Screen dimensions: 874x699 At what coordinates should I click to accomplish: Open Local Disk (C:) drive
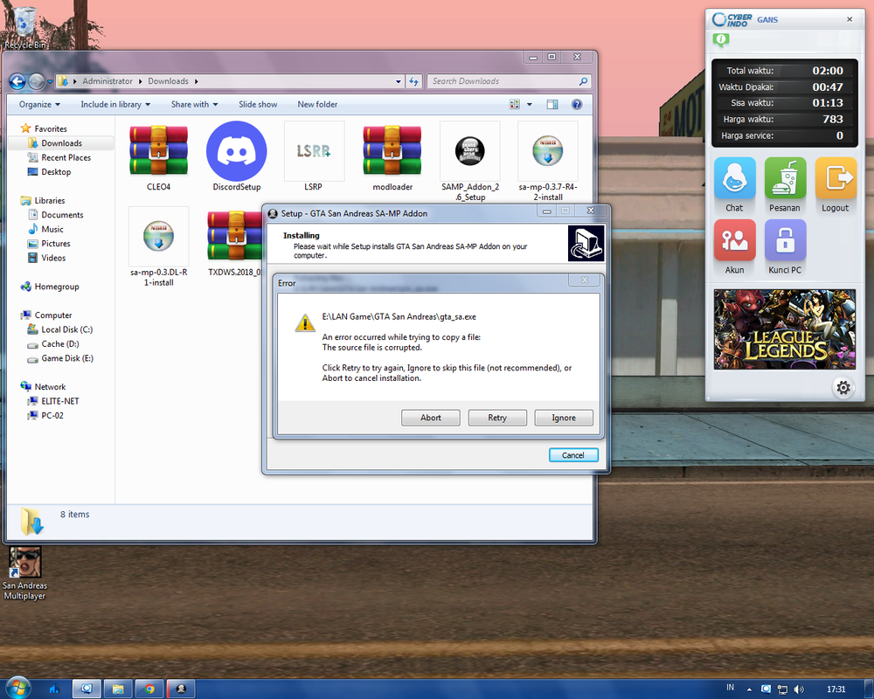67,330
